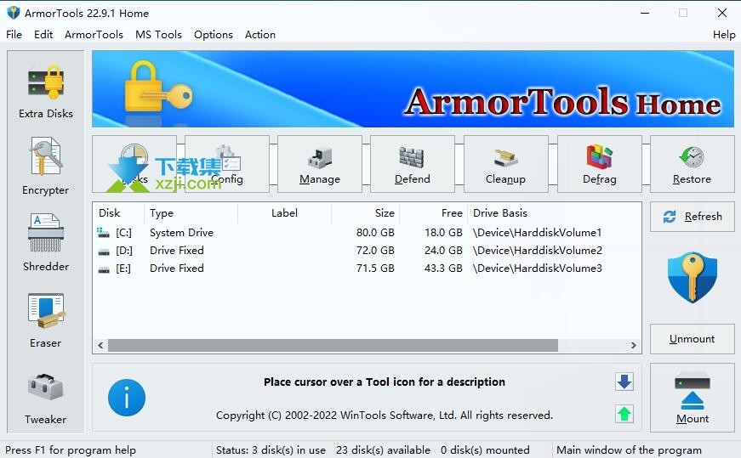This screenshot has width=741, height=458.
Task: Click the Unmount button
Action: point(693,339)
